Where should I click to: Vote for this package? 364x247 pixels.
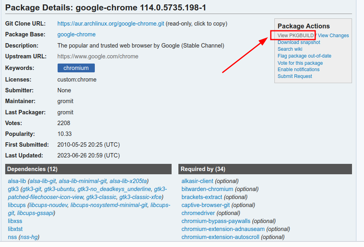[x=300, y=63]
